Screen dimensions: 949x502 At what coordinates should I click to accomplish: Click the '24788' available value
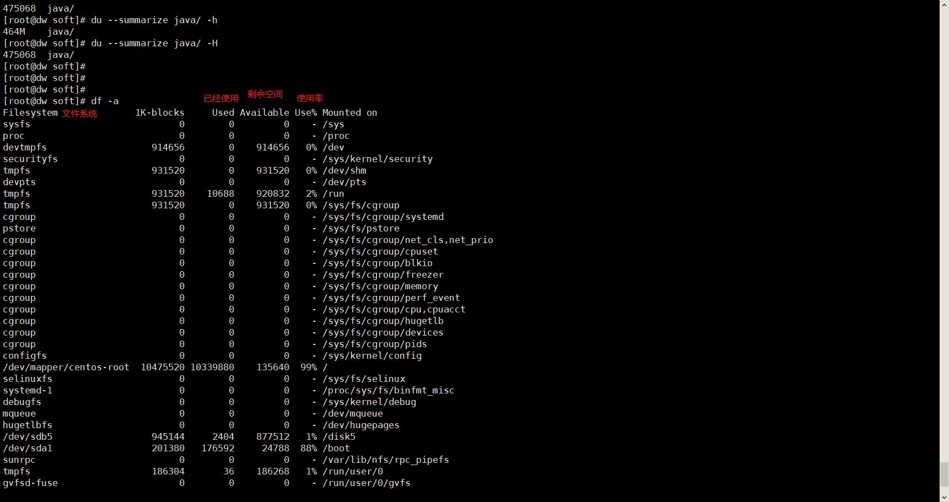click(x=276, y=448)
